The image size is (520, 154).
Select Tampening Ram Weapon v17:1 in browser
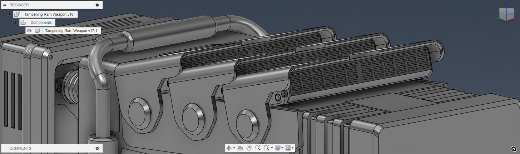pos(71,31)
